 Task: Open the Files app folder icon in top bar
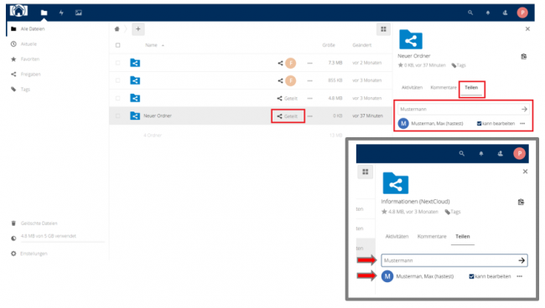44,13
